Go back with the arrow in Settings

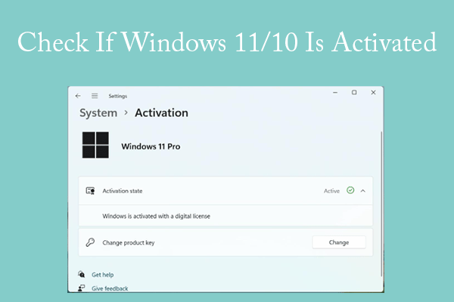tap(78, 96)
